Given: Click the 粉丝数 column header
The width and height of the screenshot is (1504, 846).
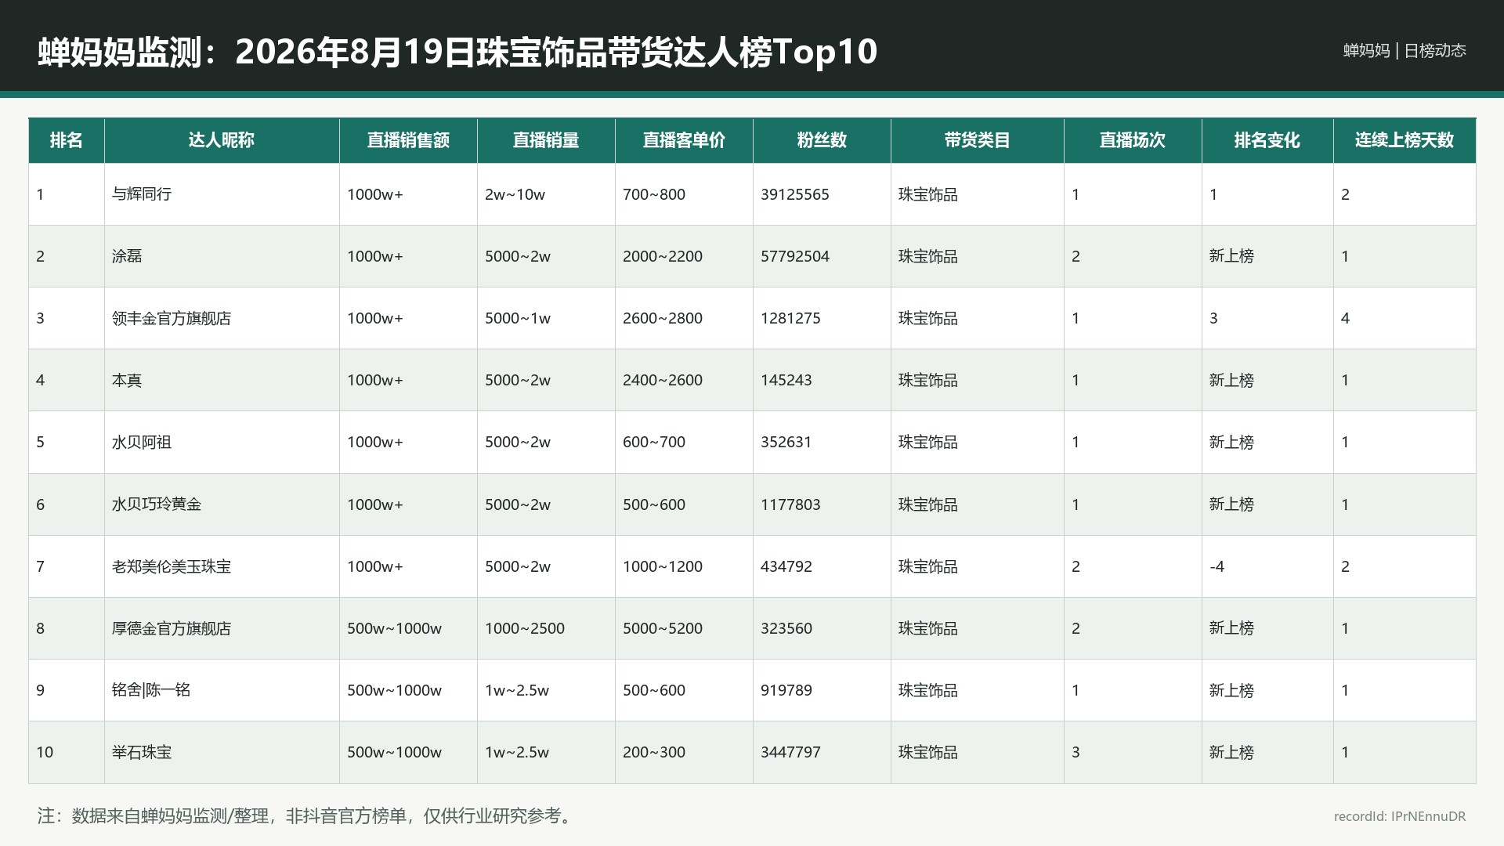Looking at the screenshot, I should 822,140.
